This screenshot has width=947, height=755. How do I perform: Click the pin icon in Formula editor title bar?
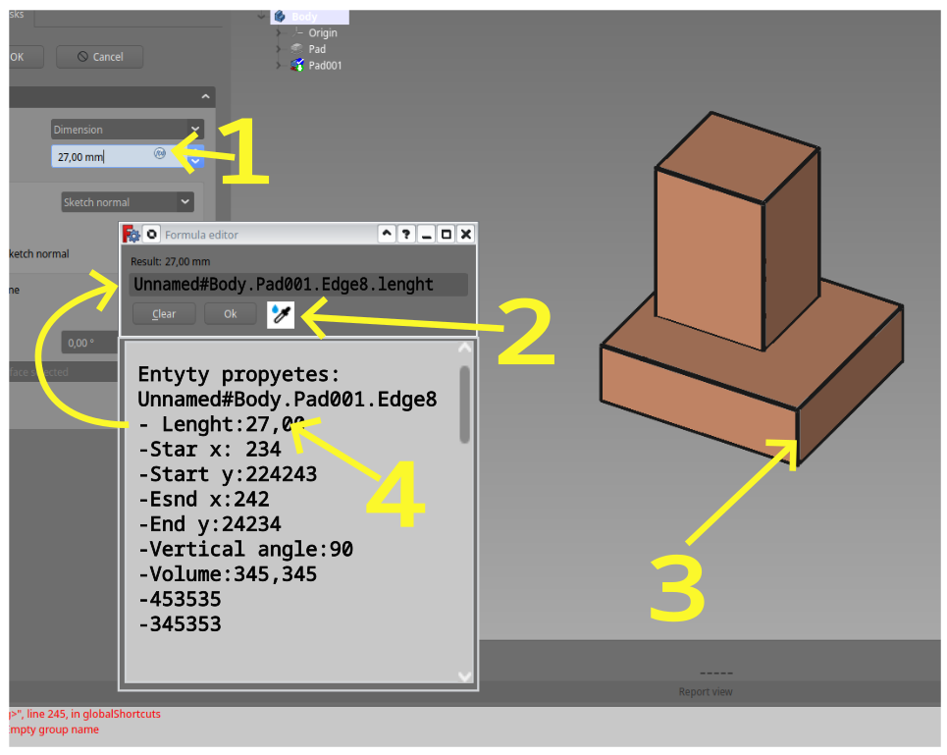(x=152, y=234)
